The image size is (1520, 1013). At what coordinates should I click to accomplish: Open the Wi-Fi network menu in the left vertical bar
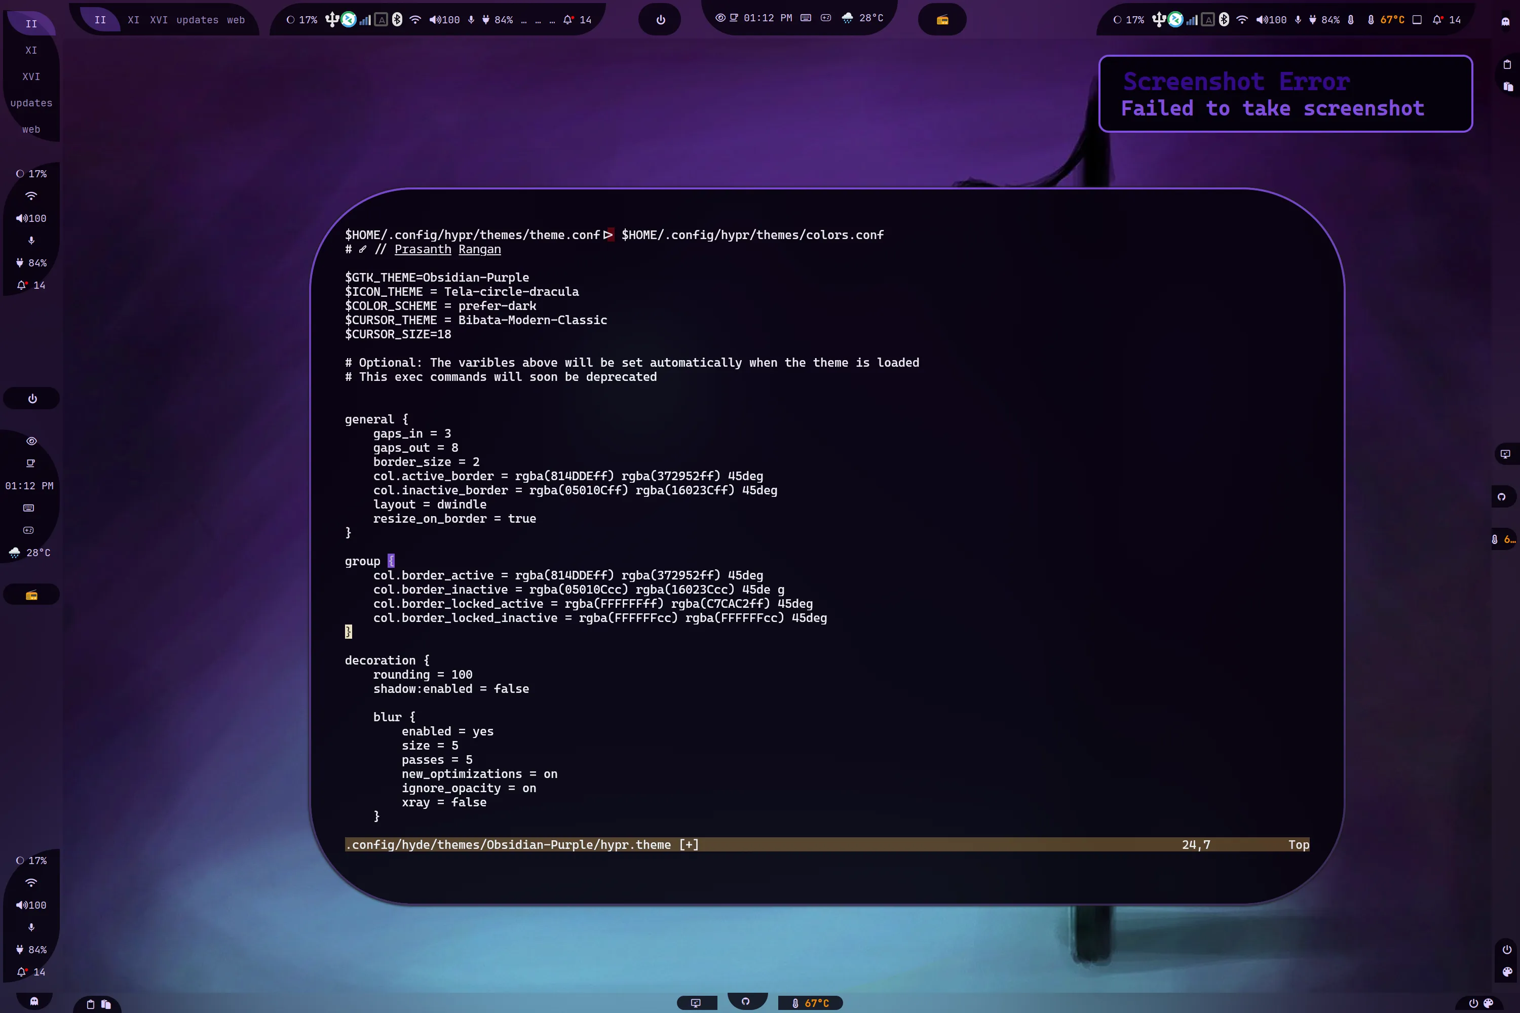(x=31, y=196)
